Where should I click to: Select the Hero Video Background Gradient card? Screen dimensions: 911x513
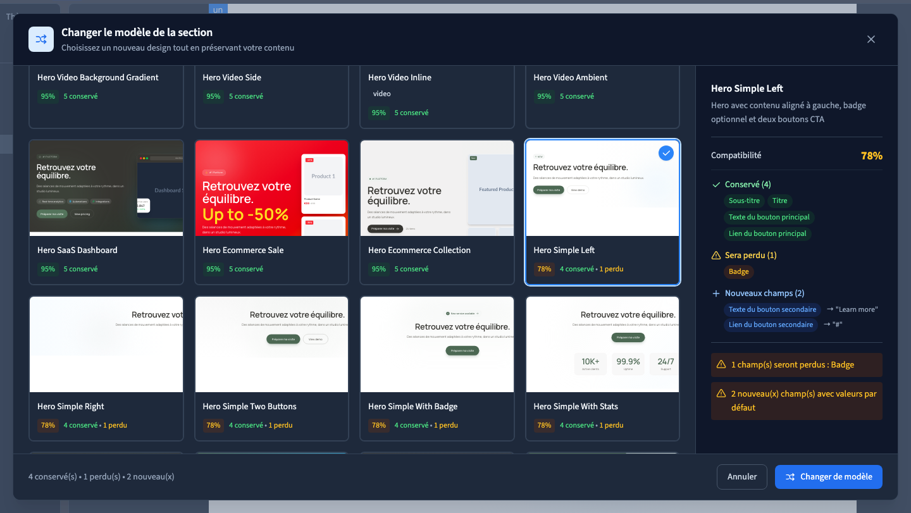(106, 96)
